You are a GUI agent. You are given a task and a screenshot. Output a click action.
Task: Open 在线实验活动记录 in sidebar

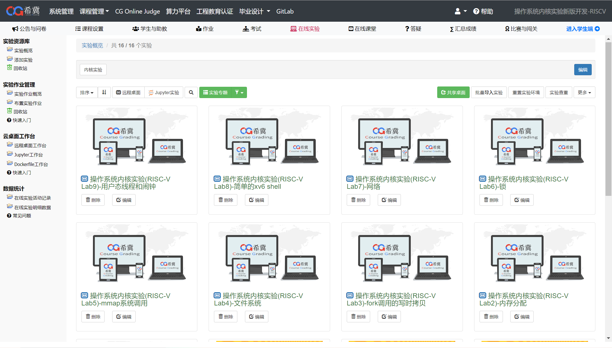32,198
